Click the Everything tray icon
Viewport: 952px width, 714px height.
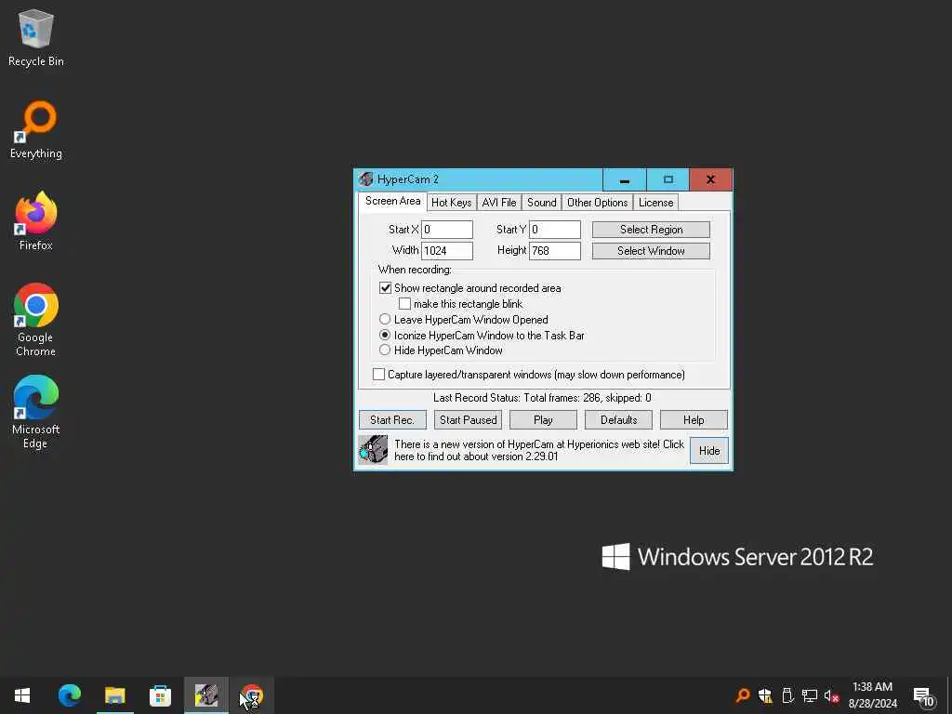pyautogui.click(x=743, y=695)
